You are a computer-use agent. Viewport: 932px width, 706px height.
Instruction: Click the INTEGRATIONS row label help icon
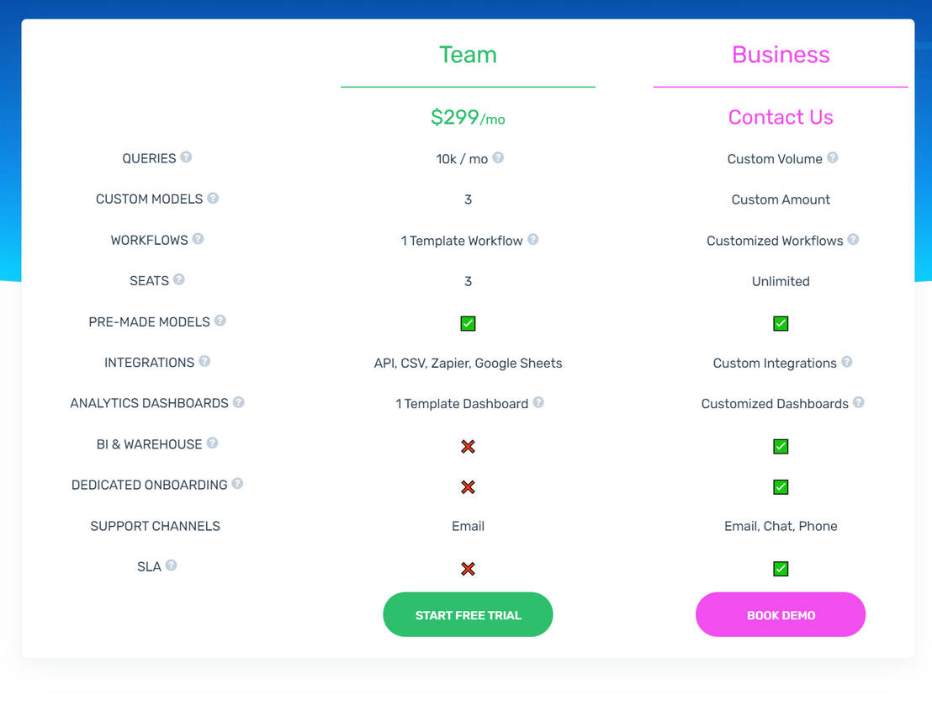(x=204, y=362)
